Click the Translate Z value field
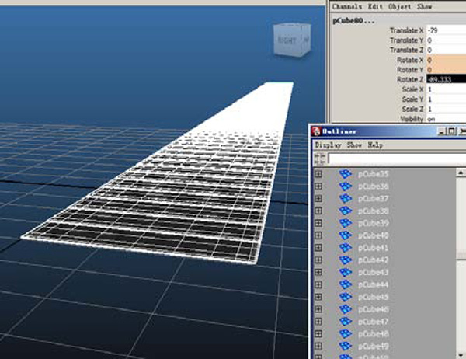Viewport: 466px width, 359px height. [446, 50]
